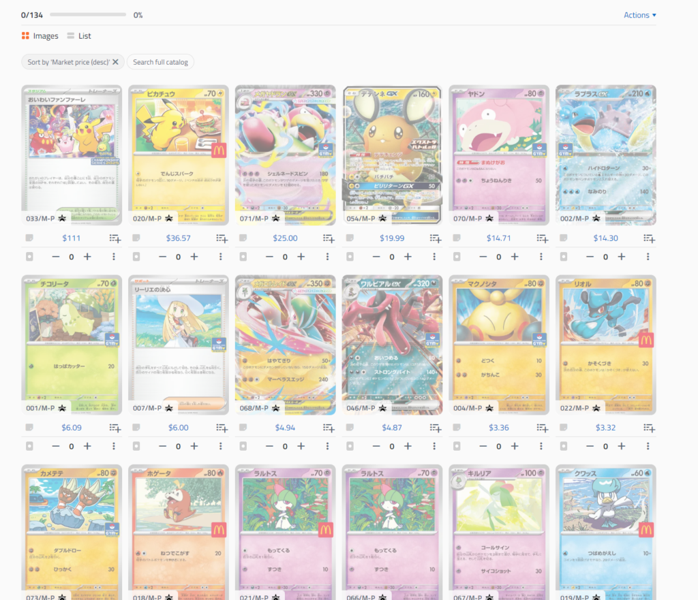The height and width of the screenshot is (600, 698).
Task: Add to list icon for $25.00 card
Action: pos(329,238)
